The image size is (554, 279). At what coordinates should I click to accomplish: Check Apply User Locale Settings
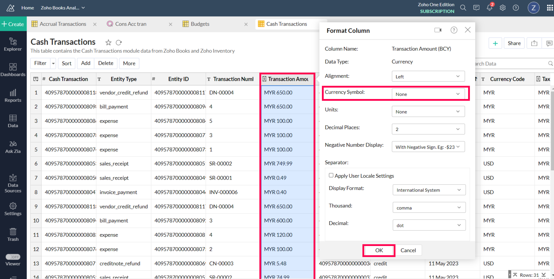pyautogui.click(x=331, y=175)
